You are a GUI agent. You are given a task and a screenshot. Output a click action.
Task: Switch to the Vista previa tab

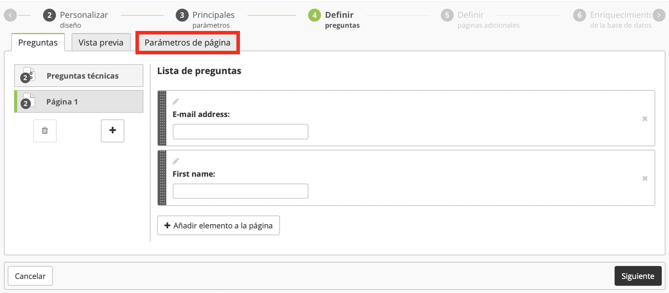click(101, 43)
